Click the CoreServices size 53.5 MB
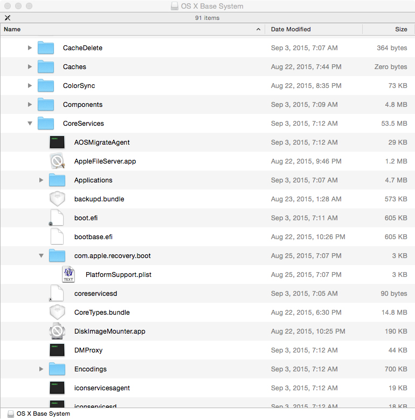 click(x=394, y=123)
